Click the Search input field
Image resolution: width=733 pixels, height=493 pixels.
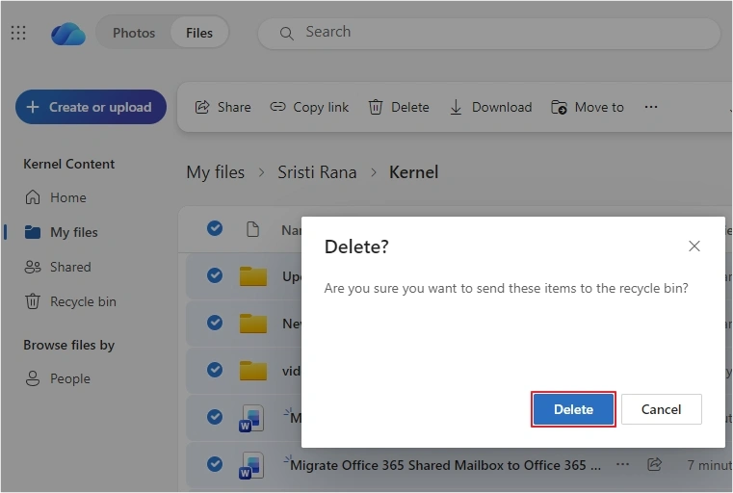click(x=488, y=33)
